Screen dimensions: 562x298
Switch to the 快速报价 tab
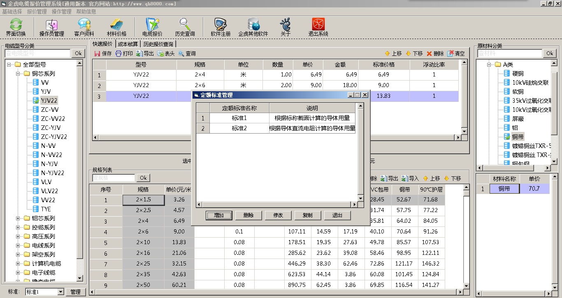[x=102, y=44]
